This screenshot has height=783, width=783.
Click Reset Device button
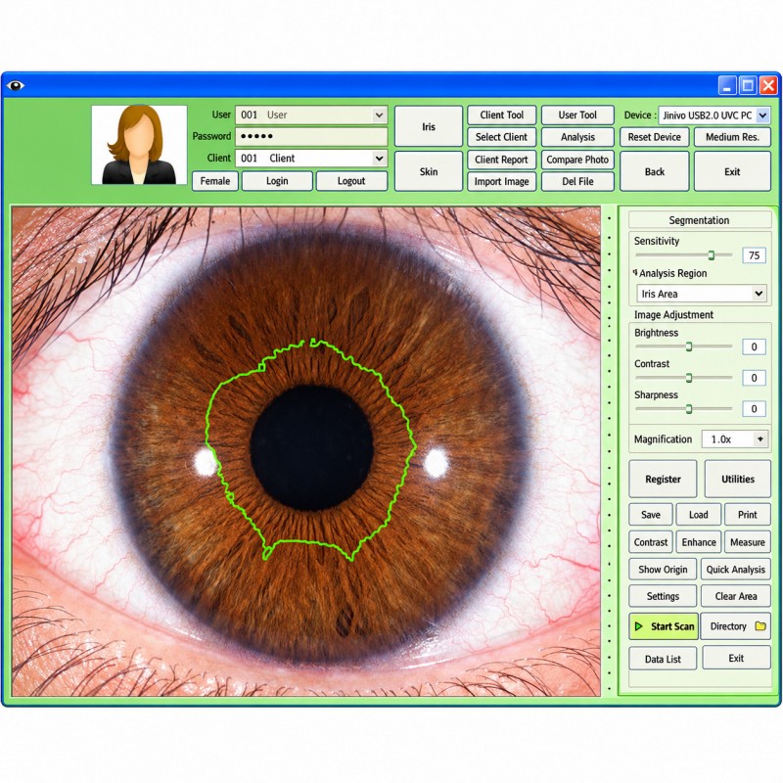pyautogui.click(x=655, y=137)
